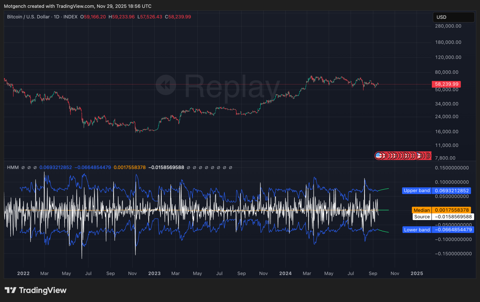Click the TradingView wordmark text
Screen dimensions: 480x302
43,290
